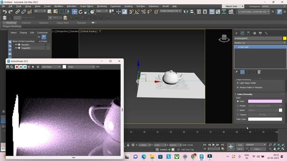
Task: Activate the Select and Rotate tool
Action: [81, 12]
